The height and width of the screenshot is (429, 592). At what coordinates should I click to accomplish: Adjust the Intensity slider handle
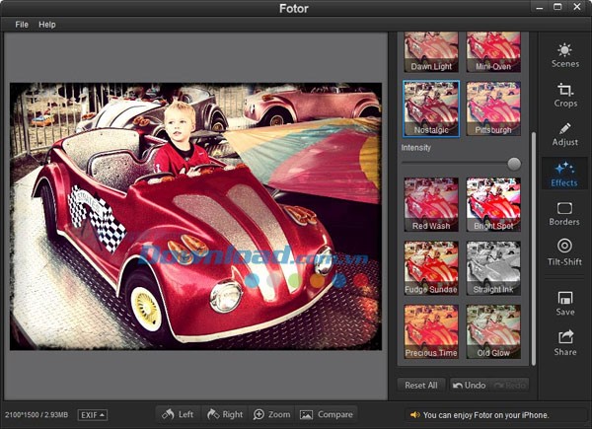click(514, 164)
